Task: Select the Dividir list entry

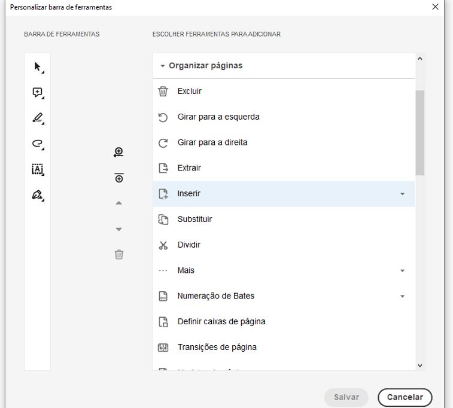Action: coord(284,245)
